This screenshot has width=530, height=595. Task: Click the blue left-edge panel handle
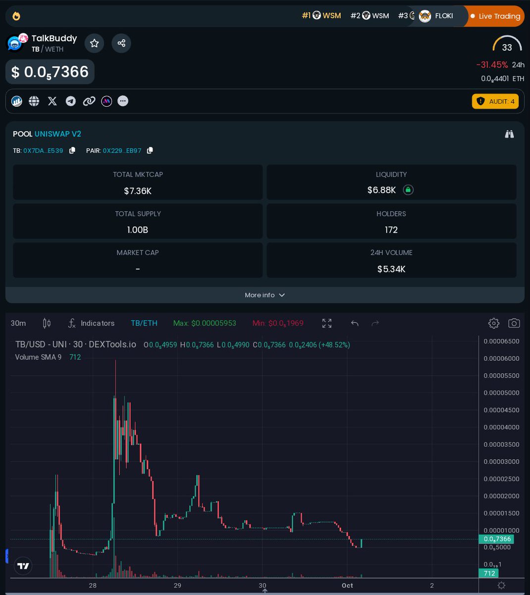pos(7,556)
